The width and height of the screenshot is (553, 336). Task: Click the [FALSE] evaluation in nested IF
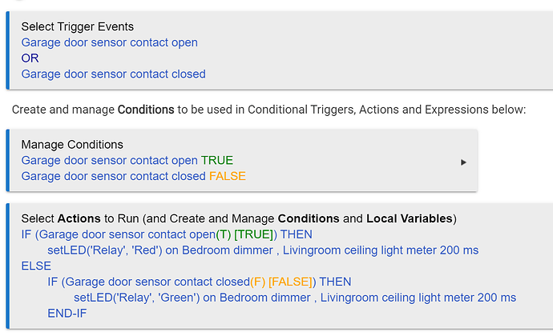tap(291, 282)
